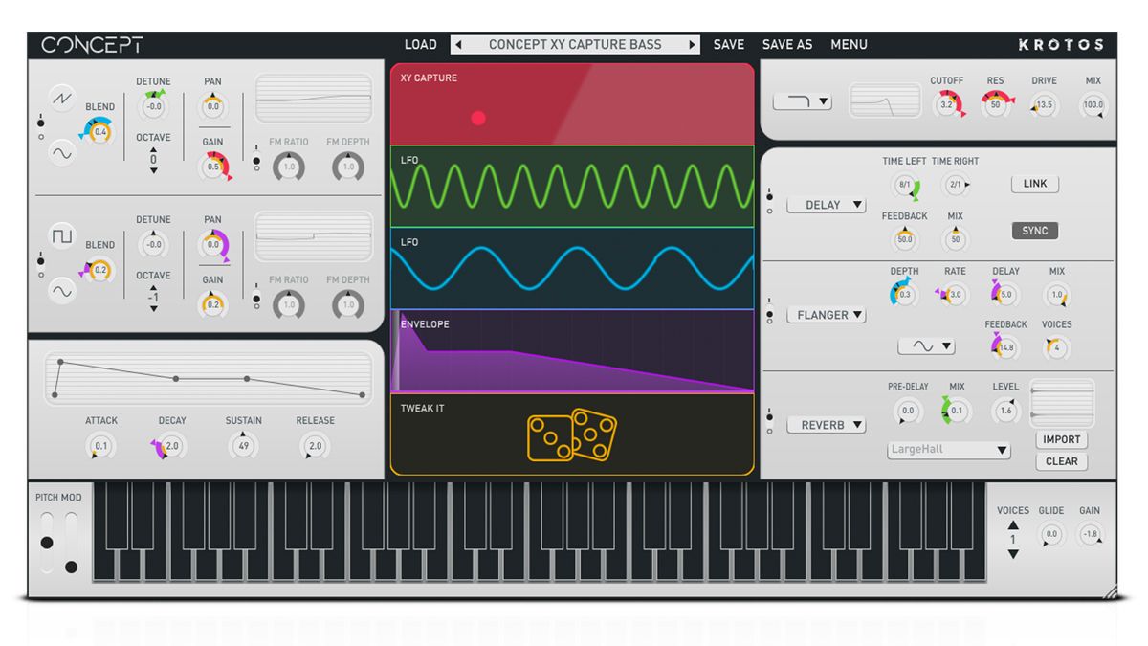
Task: Select the blue LFO modulator panel
Action: pos(572,268)
